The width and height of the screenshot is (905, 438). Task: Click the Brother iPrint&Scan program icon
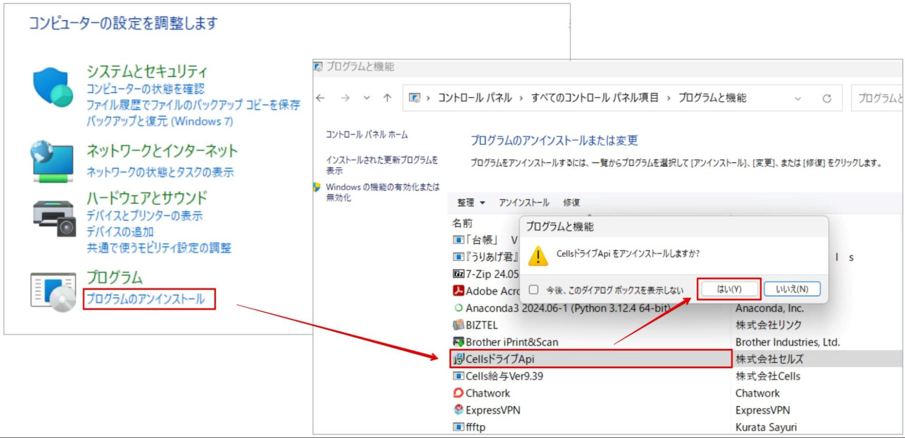coord(458,342)
